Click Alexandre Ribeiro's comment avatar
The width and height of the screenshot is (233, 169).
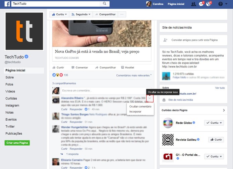[56, 100]
